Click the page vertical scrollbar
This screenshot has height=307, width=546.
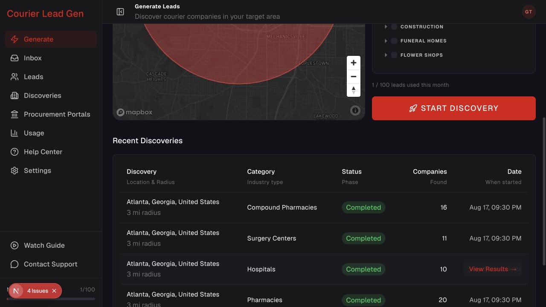pos(543,192)
